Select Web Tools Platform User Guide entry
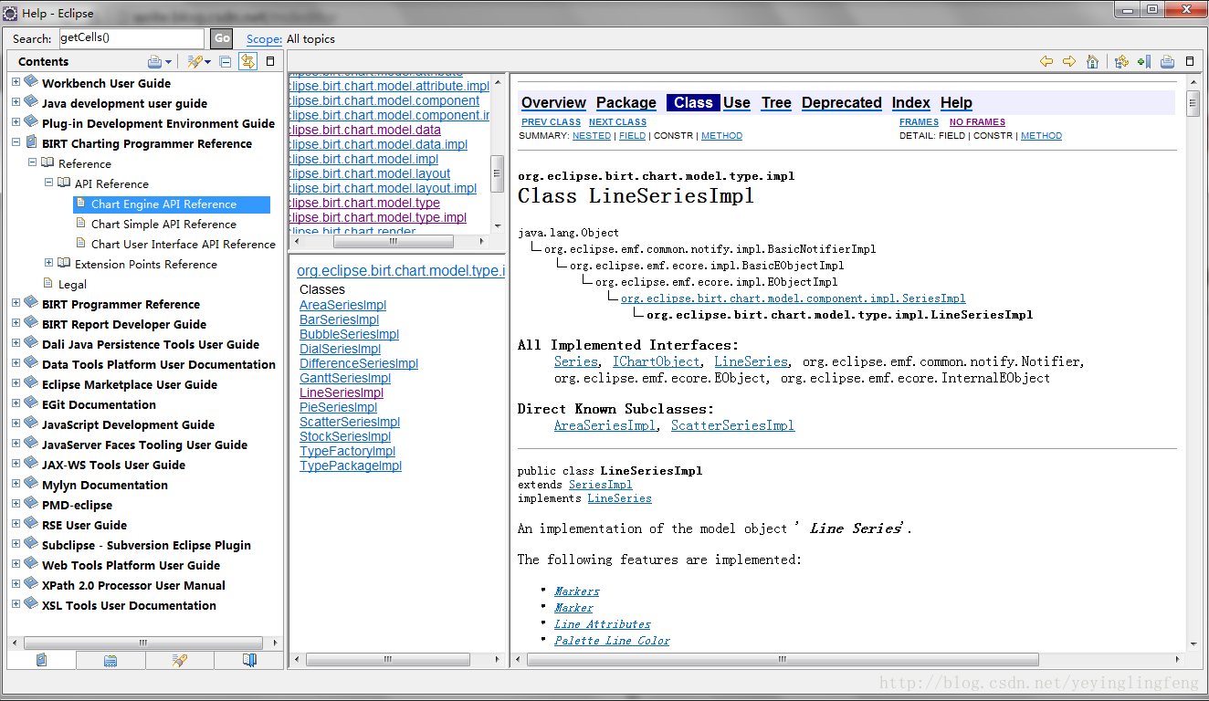The height and width of the screenshot is (701, 1209). coord(131,565)
